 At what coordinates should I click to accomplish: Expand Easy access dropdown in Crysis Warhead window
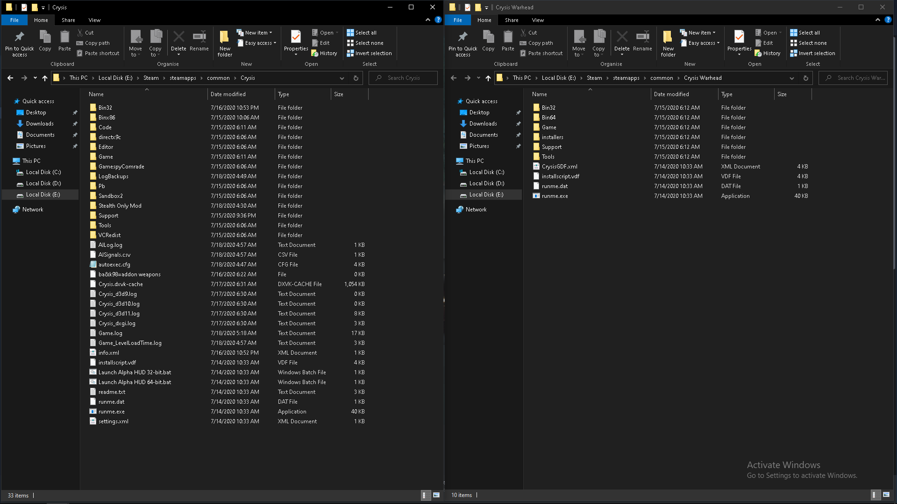point(701,43)
